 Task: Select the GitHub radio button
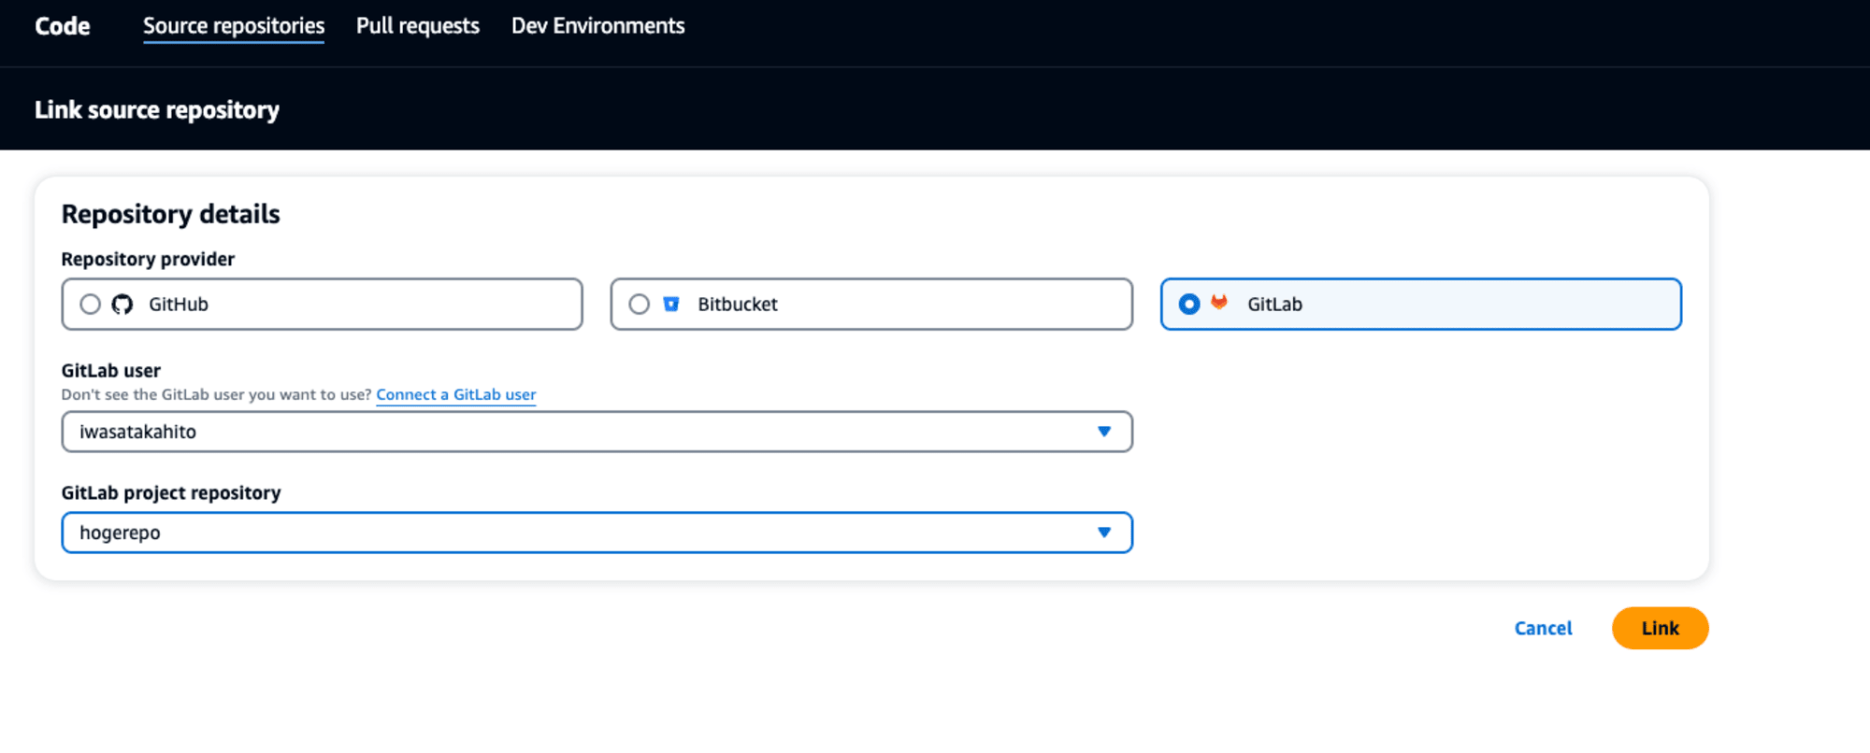coord(90,305)
